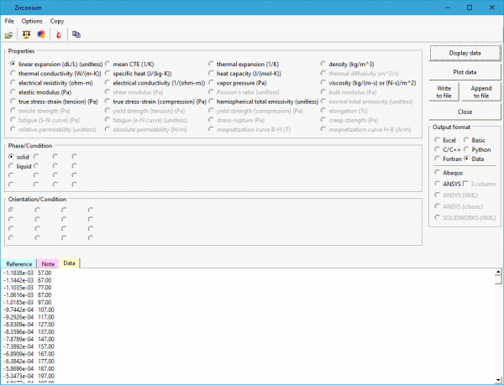Click the Display data button
The width and height of the screenshot is (504, 385).
pyautogui.click(x=465, y=53)
